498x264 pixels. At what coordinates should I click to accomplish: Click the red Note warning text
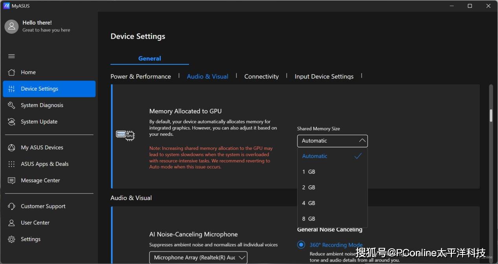211,158
